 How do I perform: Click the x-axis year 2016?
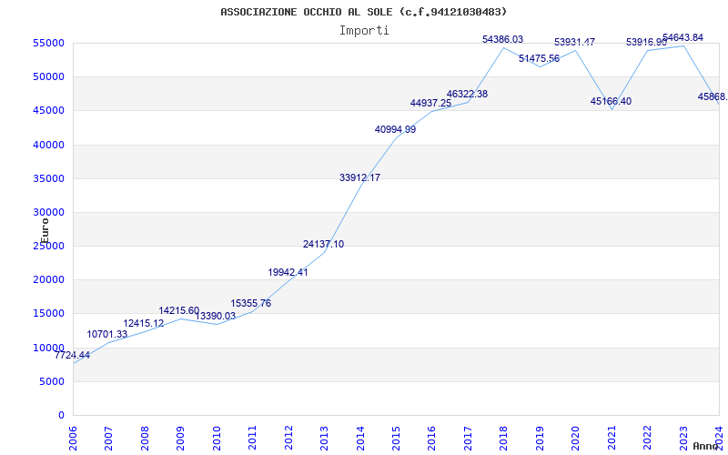(431, 438)
